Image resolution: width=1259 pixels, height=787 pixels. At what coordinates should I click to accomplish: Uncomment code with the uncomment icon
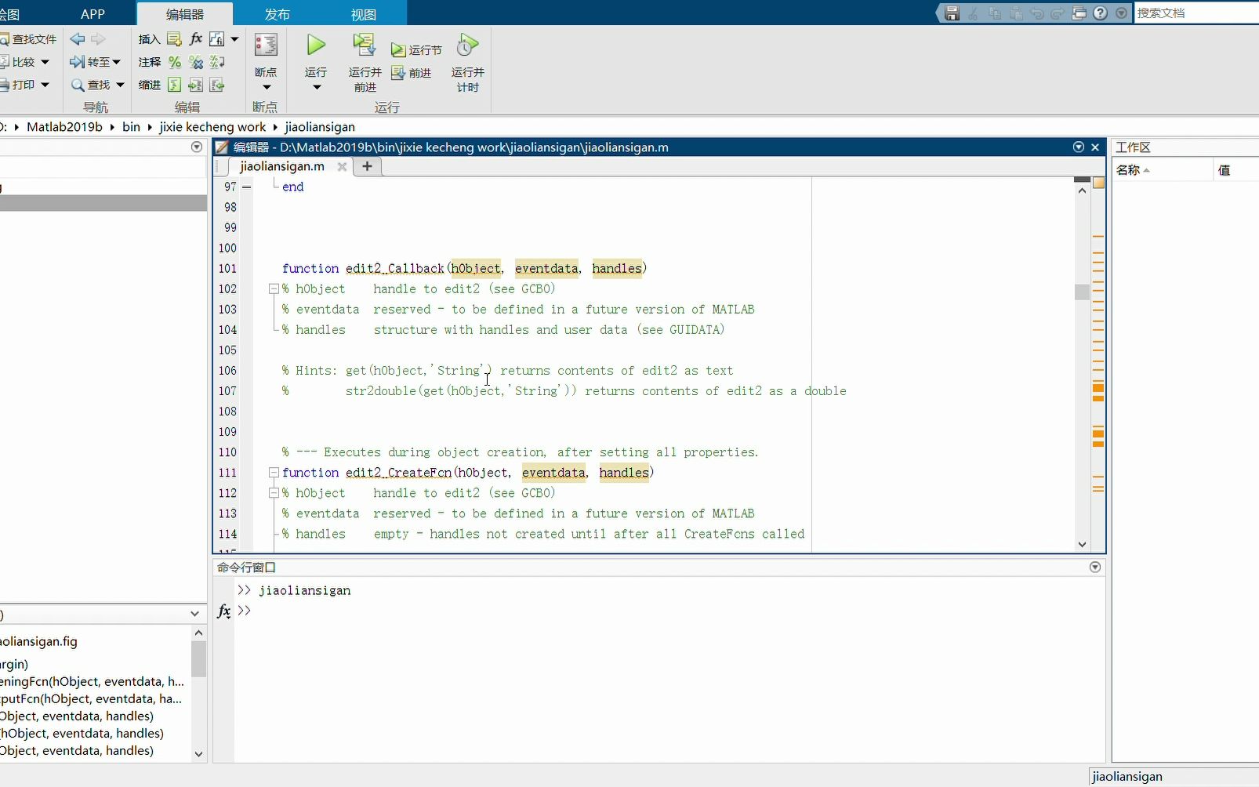tap(195, 63)
